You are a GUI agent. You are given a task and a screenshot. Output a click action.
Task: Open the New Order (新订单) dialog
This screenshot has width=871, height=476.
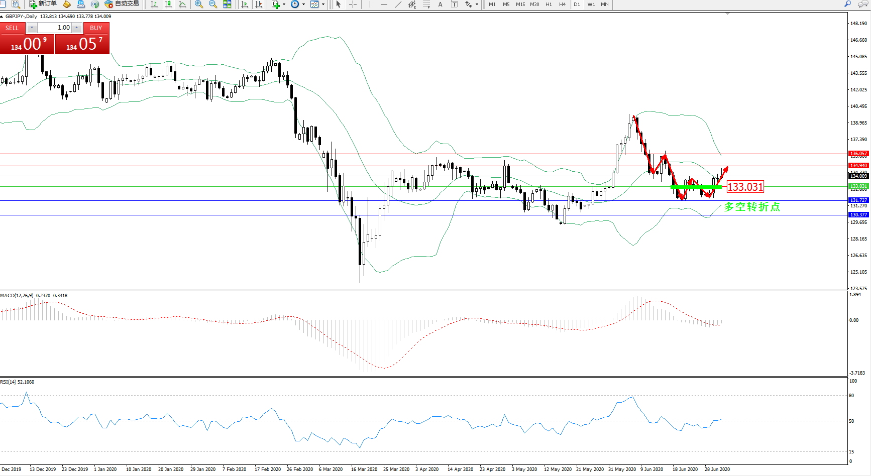point(43,4)
